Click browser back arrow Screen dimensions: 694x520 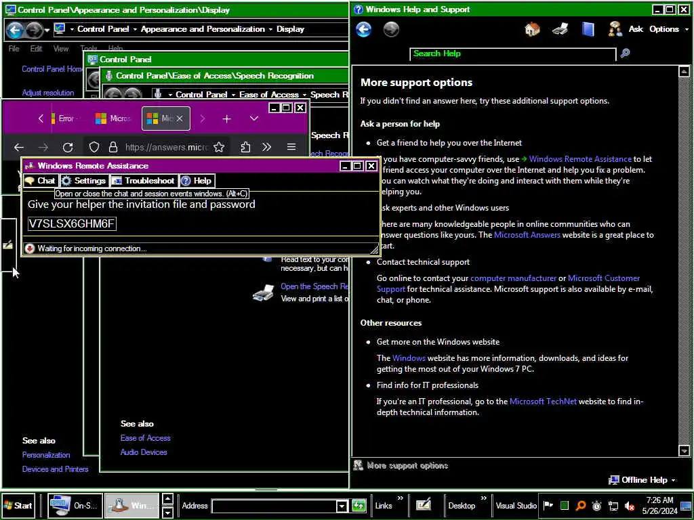pos(18,147)
